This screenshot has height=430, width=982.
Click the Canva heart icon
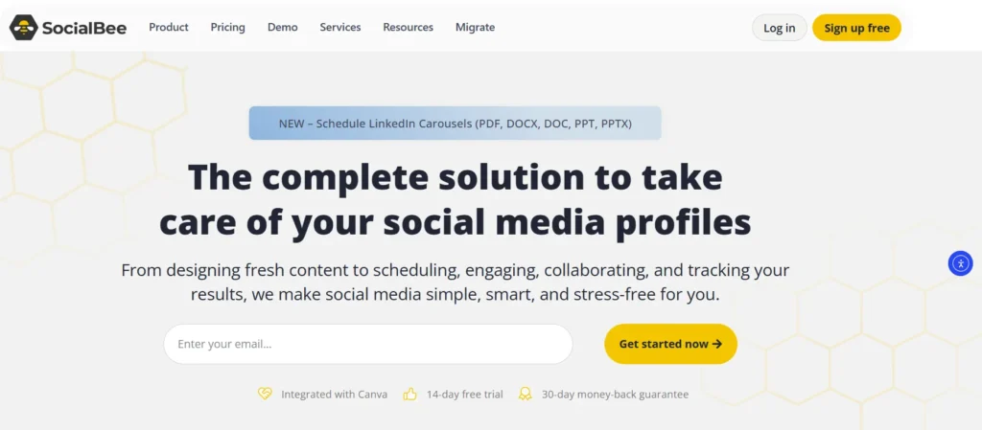[266, 394]
